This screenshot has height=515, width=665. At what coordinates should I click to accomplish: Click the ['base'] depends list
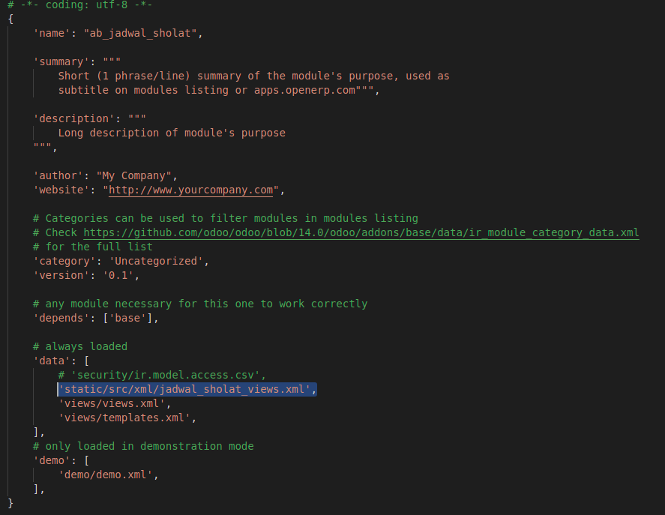[130, 319]
